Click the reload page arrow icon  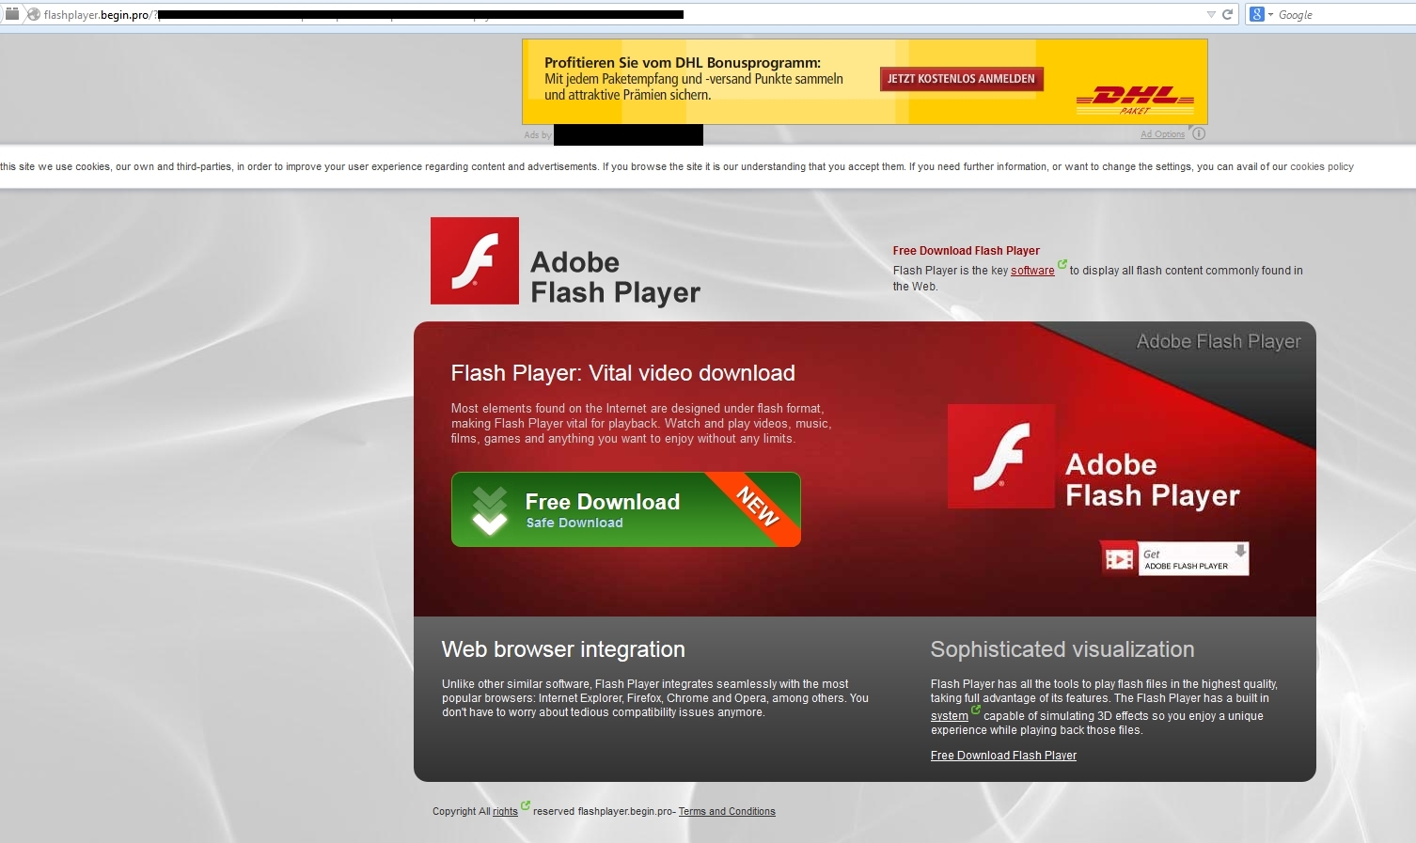(x=1227, y=14)
